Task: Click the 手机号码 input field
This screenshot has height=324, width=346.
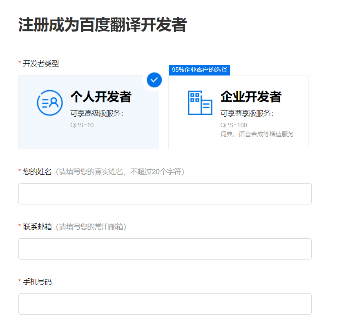Action: 165,304
